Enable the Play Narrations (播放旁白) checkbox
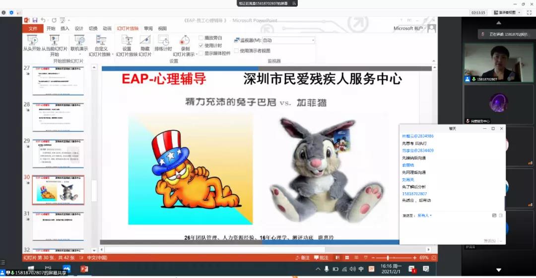Screen dimensions: 536x278 coord(201,38)
